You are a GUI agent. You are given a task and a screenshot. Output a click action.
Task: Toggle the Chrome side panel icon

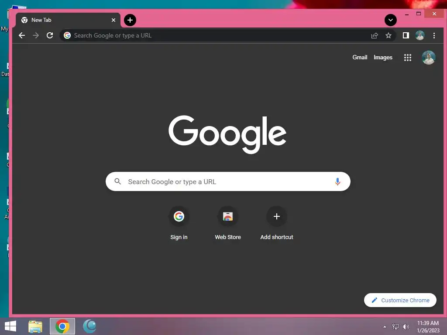[x=406, y=35]
